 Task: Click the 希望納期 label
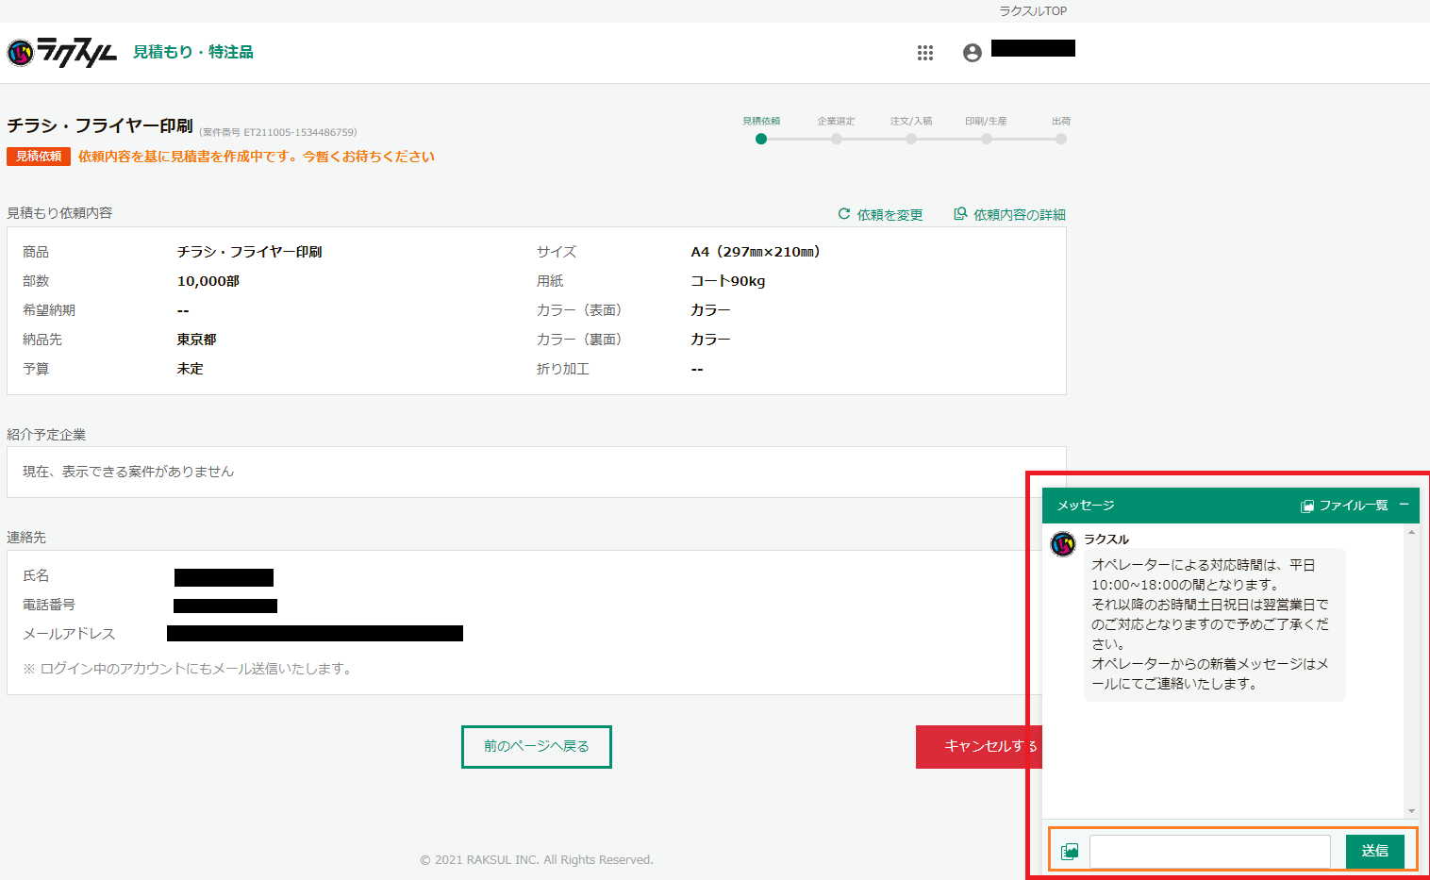pos(49,310)
